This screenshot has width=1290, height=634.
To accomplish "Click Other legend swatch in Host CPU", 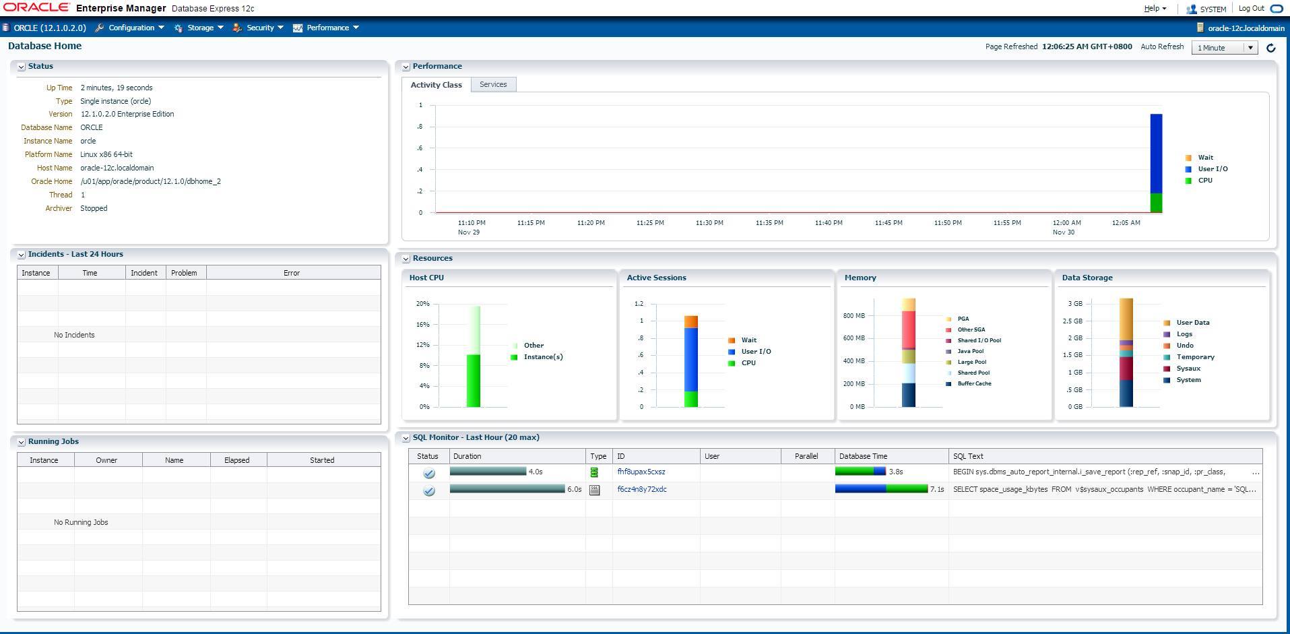I will pyautogui.click(x=514, y=346).
